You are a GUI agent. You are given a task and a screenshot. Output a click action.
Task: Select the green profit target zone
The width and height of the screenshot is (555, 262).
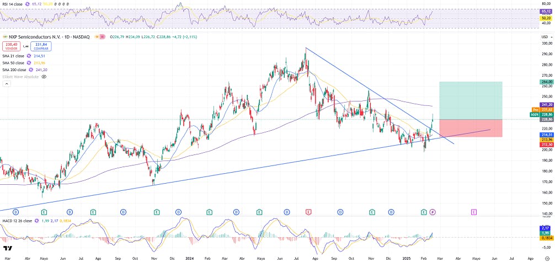click(x=471, y=100)
